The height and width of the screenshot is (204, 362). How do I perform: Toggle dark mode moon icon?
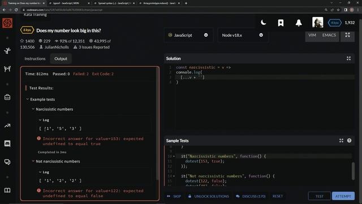click(263, 23)
